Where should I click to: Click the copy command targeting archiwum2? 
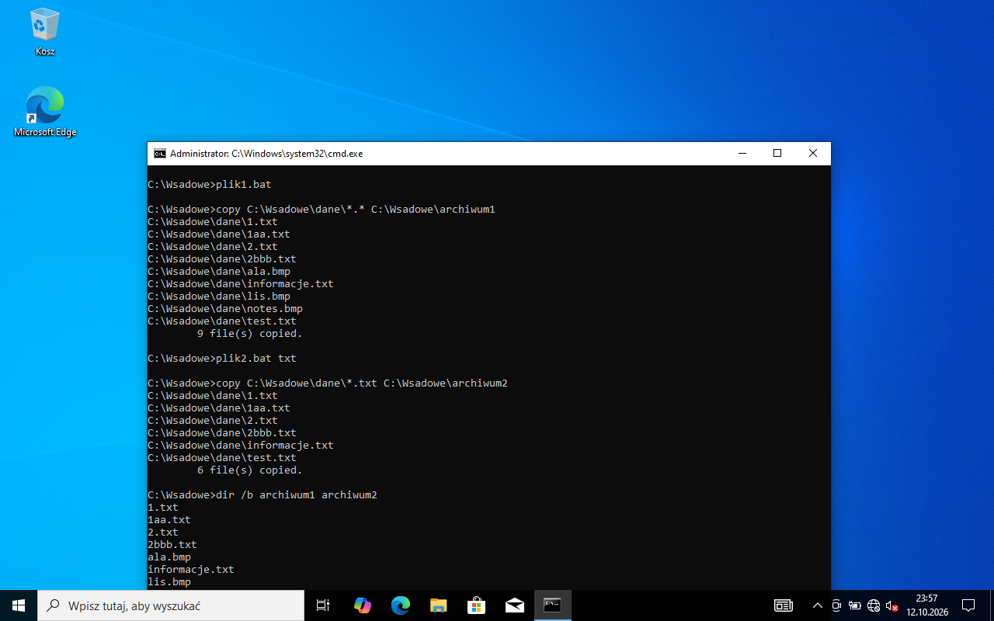coord(328,383)
